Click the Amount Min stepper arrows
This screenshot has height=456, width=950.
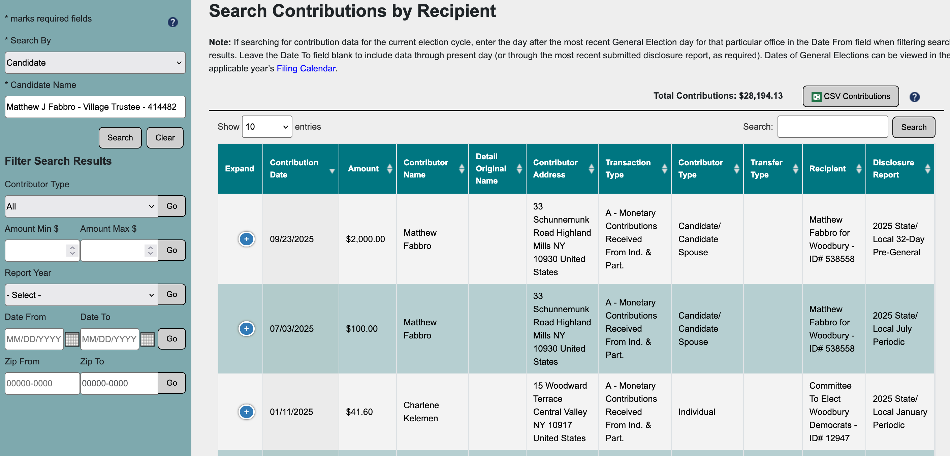click(x=72, y=250)
